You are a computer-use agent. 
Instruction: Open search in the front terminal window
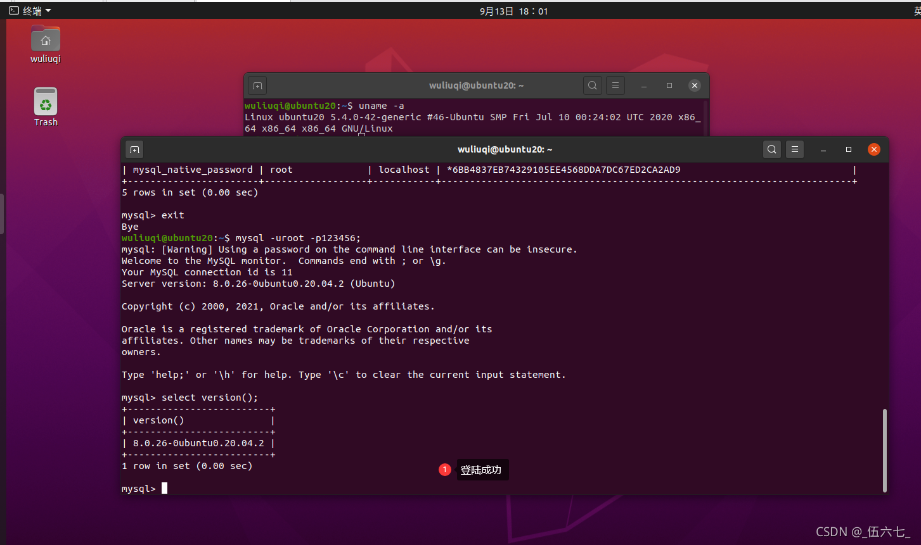771,149
